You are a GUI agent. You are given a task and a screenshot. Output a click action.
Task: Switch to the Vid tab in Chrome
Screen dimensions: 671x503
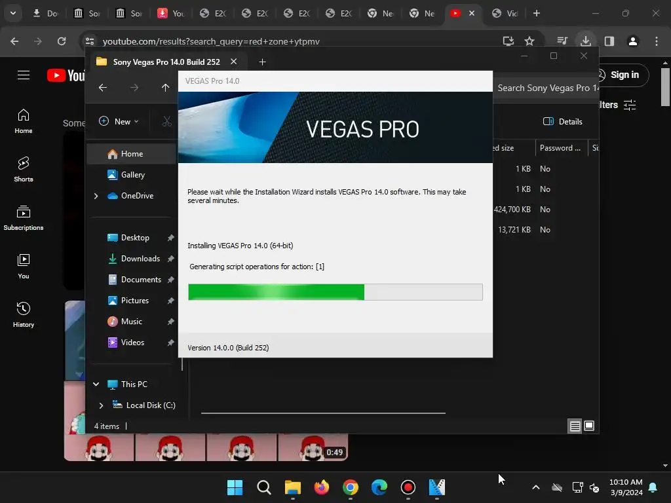pos(505,13)
